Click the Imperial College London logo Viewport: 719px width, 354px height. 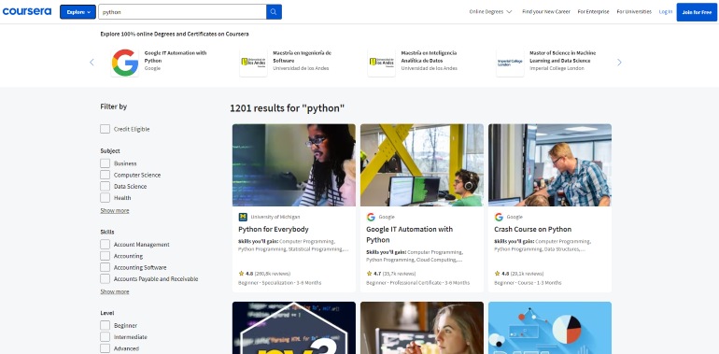(510, 63)
